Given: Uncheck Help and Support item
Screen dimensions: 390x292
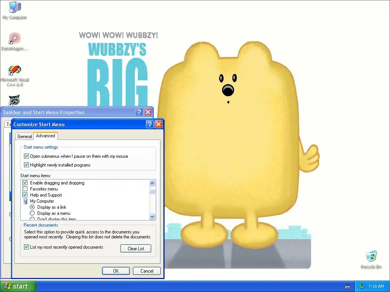Looking at the screenshot, I should tap(25, 195).
